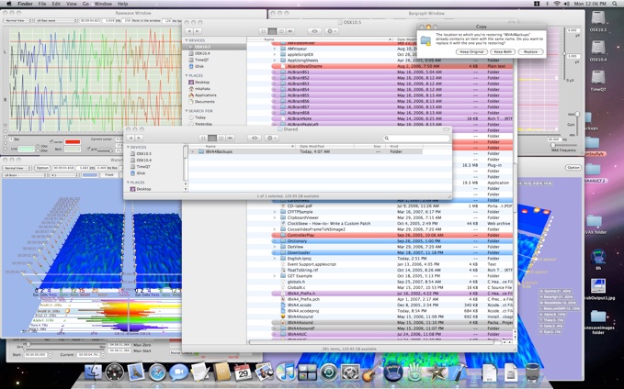Viewport: 624px width, 389px height.
Task: Select the 20dot radio button
Action: (39, 150)
